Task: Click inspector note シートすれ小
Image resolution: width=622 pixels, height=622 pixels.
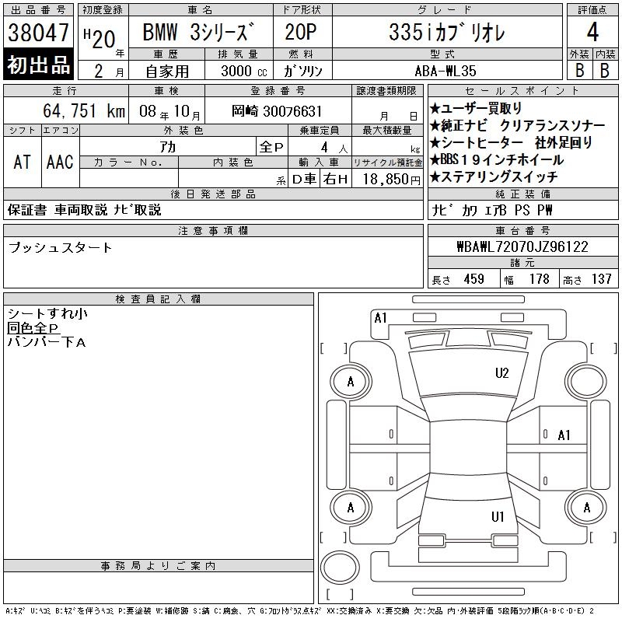Action: click(47, 314)
